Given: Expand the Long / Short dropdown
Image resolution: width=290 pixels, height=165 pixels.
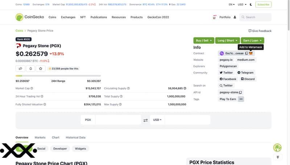Looking at the screenshot, I should (x=228, y=40).
